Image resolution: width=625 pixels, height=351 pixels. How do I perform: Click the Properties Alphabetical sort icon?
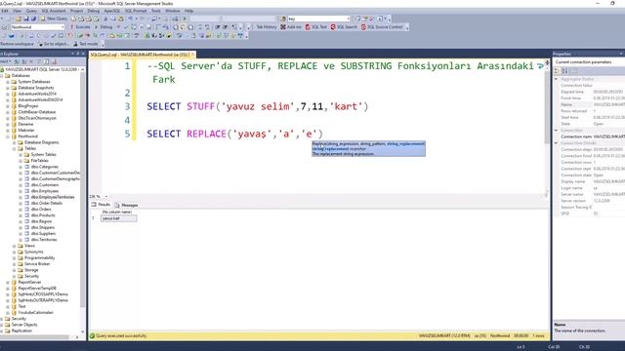point(564,71)
